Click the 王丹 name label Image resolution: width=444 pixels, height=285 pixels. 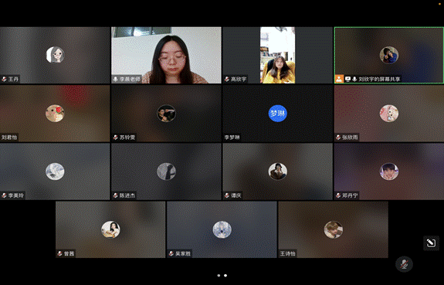click(x=13, y=79)
